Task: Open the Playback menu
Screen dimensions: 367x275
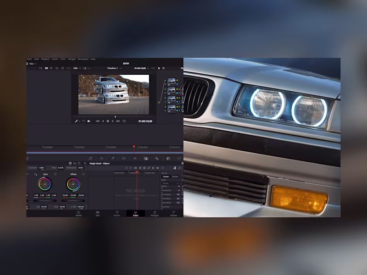Action: pyautogui.click(x=45, y=59)
